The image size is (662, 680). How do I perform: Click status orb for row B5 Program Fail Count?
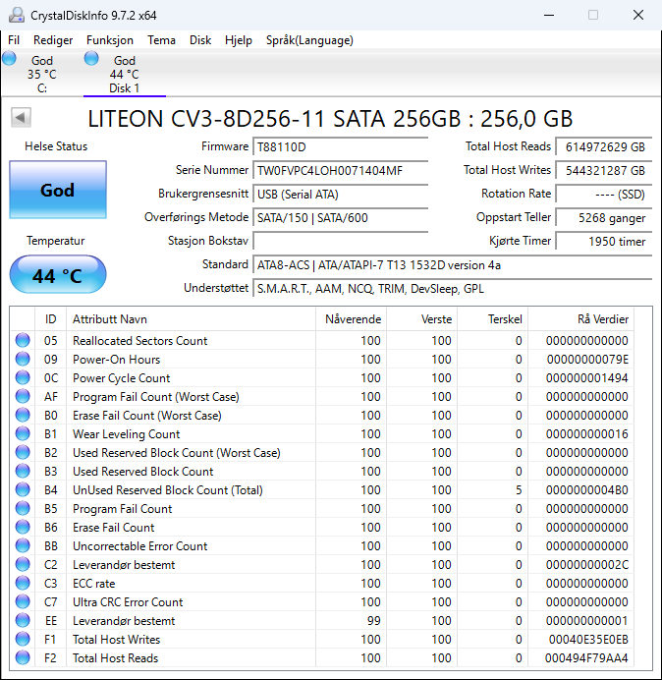23,508
